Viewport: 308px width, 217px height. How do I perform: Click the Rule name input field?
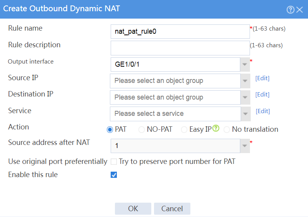(180, 31)
